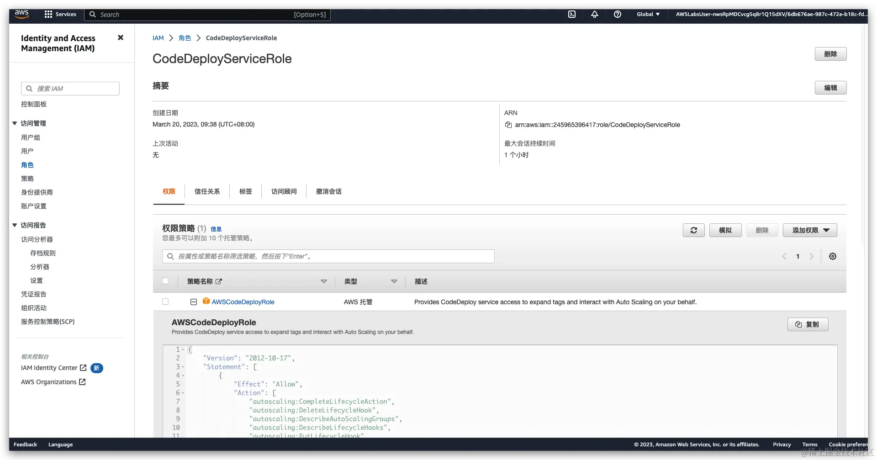Image resolution: width=877 pixels, height=460 pixels.
Task: Open 用户组 in the sidebar
Action: 31,137
